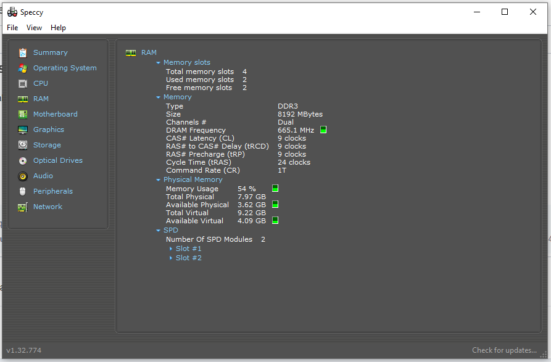Click the Cycle Time (tRAS) label
The image size is (551, 362).
[x=199, y=162]
